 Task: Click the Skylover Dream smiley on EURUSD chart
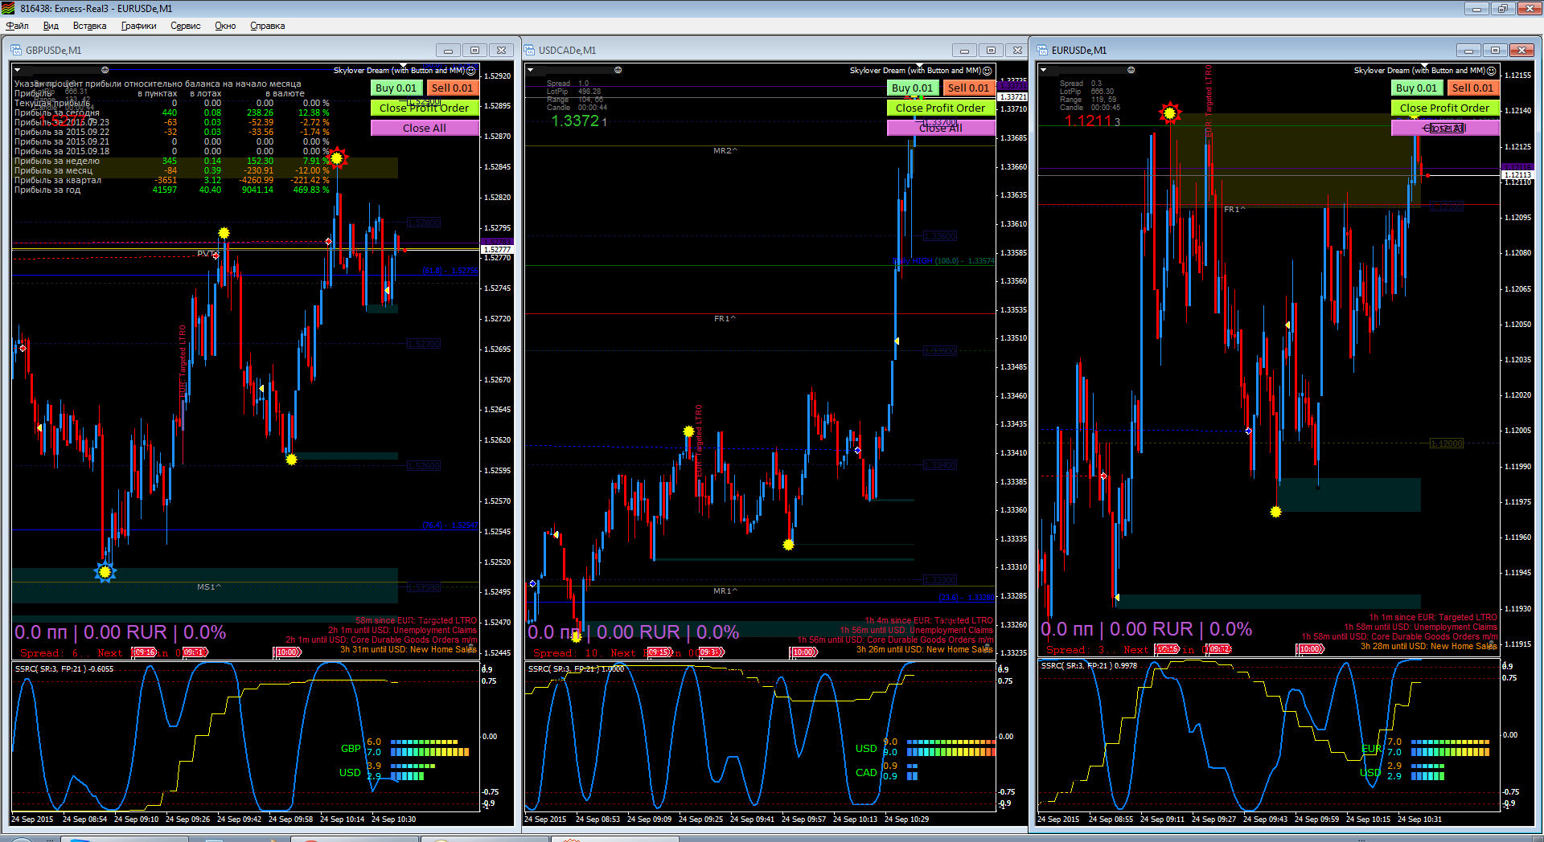click(1491, 71)
